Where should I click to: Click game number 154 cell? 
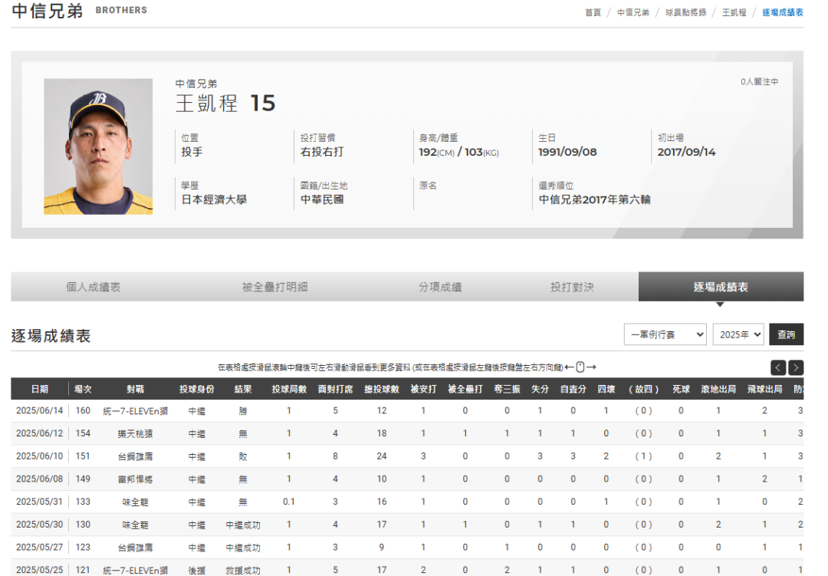[83, 433]
